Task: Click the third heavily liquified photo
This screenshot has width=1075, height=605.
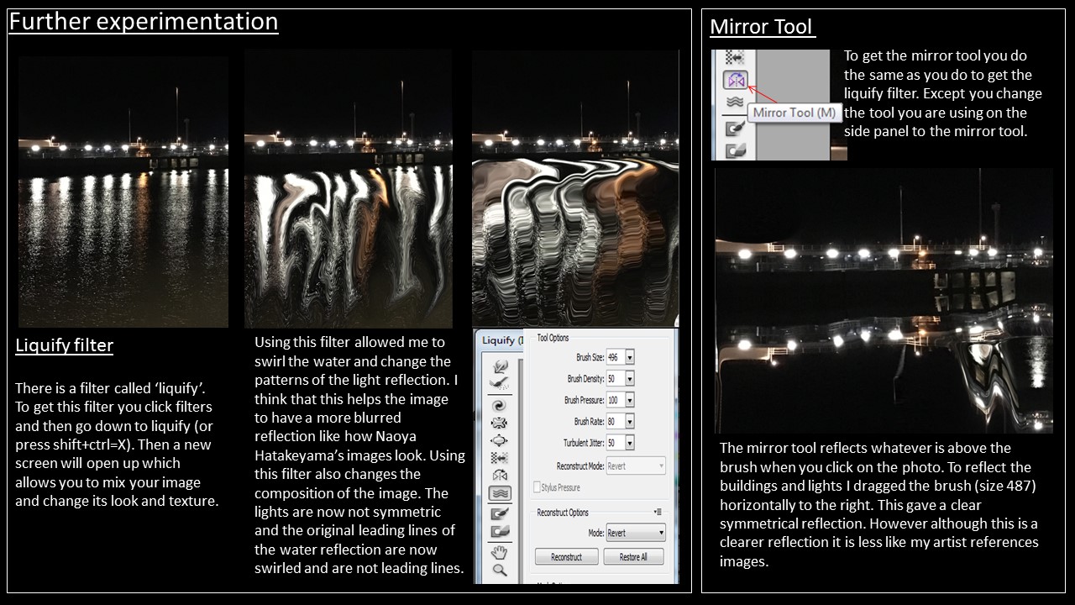Action: coord(575,188)
